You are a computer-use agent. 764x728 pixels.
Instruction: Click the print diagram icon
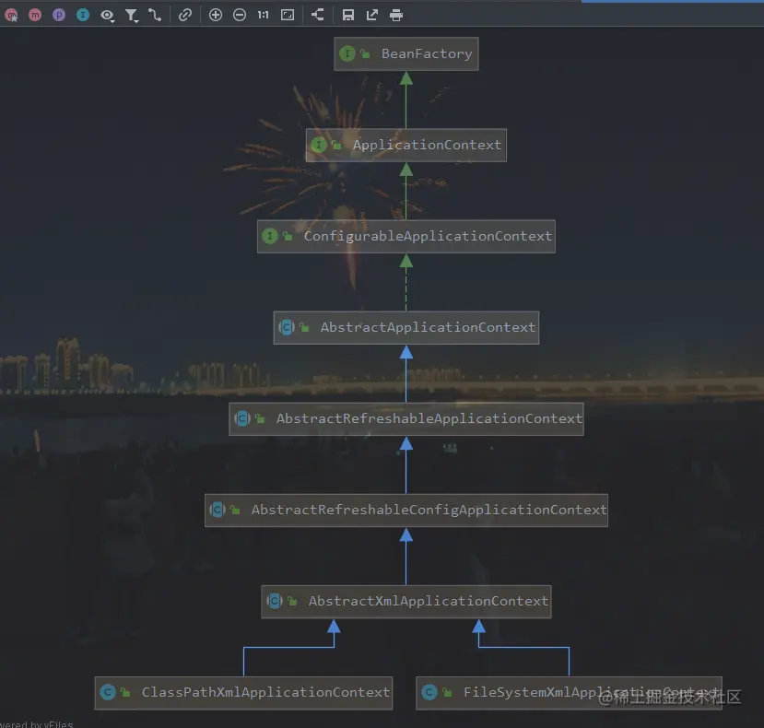click(396, 16)
